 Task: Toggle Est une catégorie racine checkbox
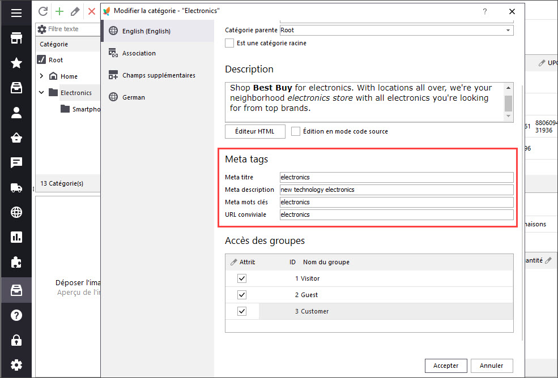point(229,44)
